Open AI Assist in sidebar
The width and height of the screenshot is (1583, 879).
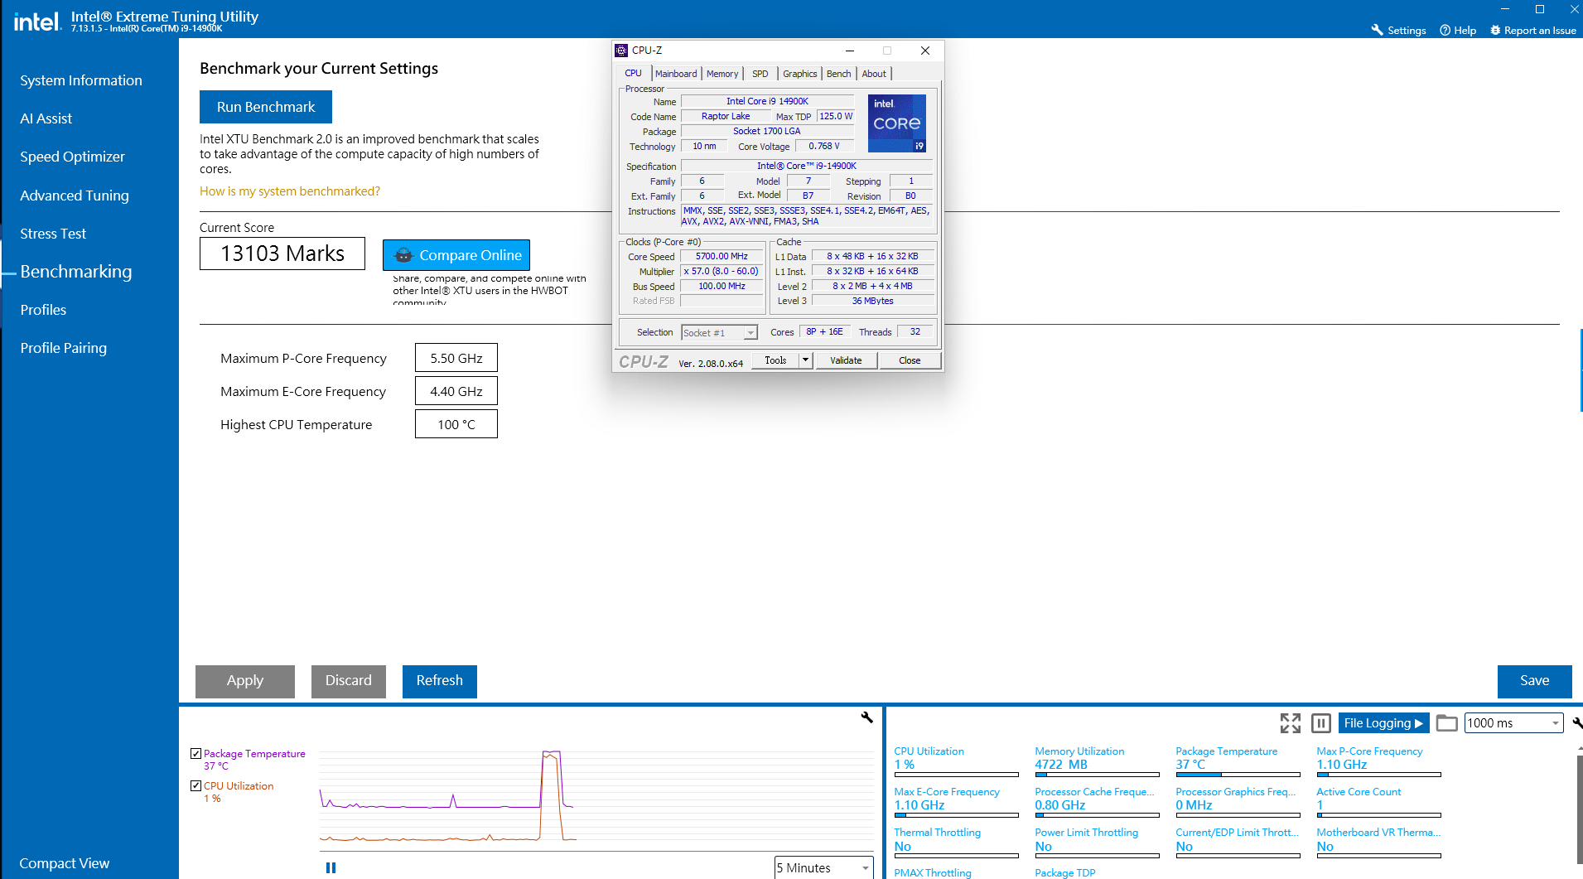46,118
